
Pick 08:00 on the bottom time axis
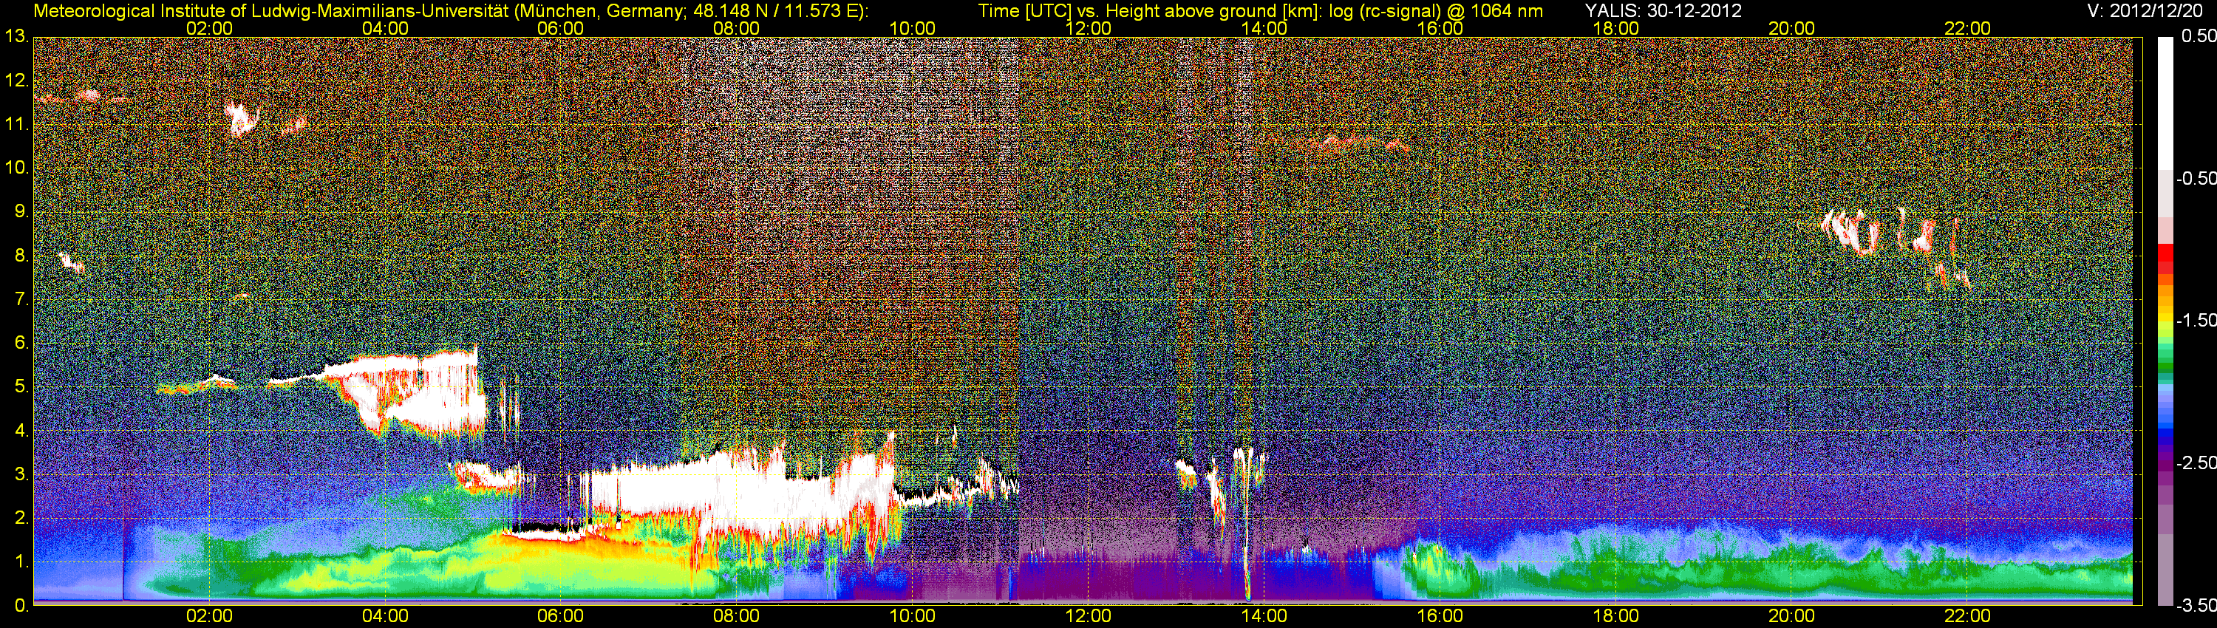click(x=737, y=617)
